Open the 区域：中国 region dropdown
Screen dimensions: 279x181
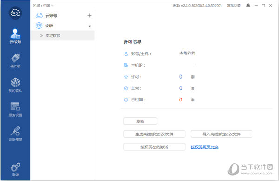[x=43, y=6]
